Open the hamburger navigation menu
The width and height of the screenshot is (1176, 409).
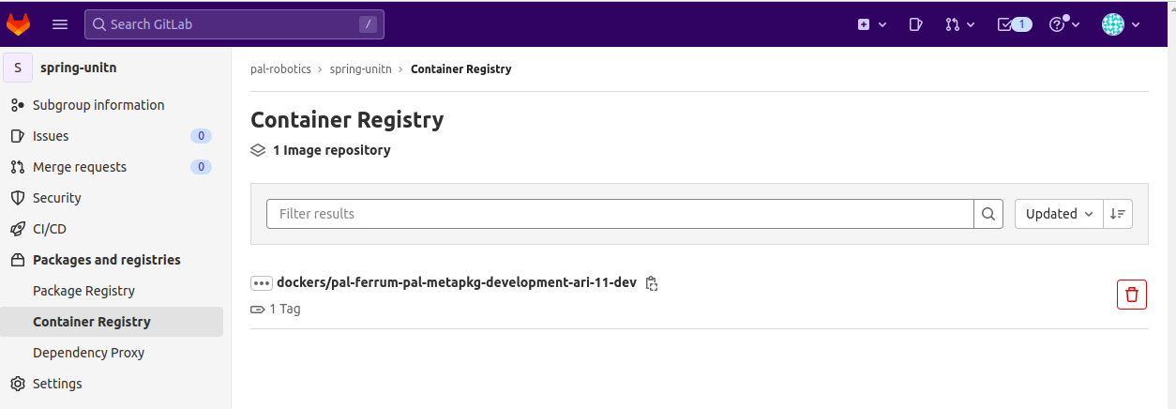(60, 24)
